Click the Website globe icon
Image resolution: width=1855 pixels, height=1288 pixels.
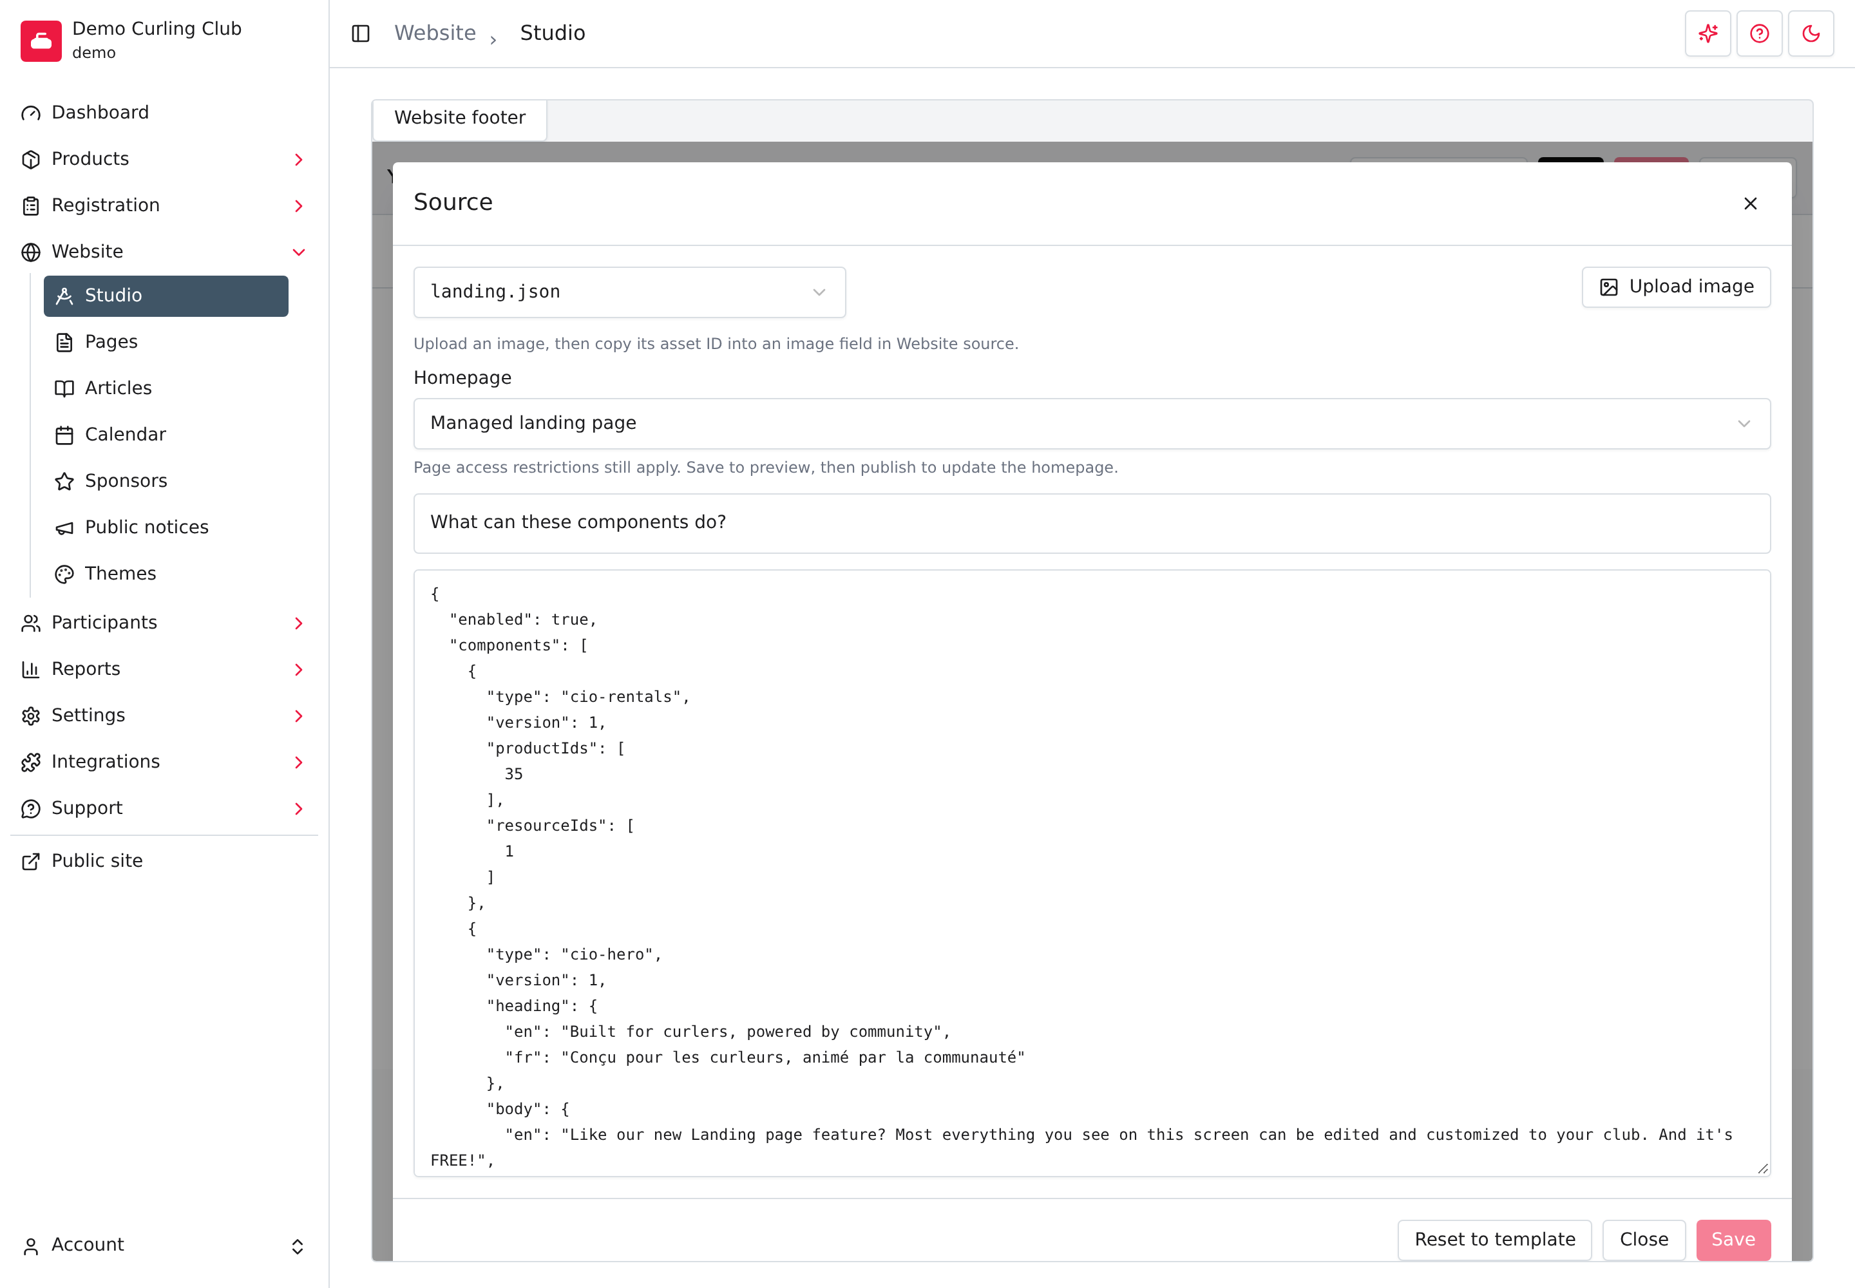(x=31, y=252)
